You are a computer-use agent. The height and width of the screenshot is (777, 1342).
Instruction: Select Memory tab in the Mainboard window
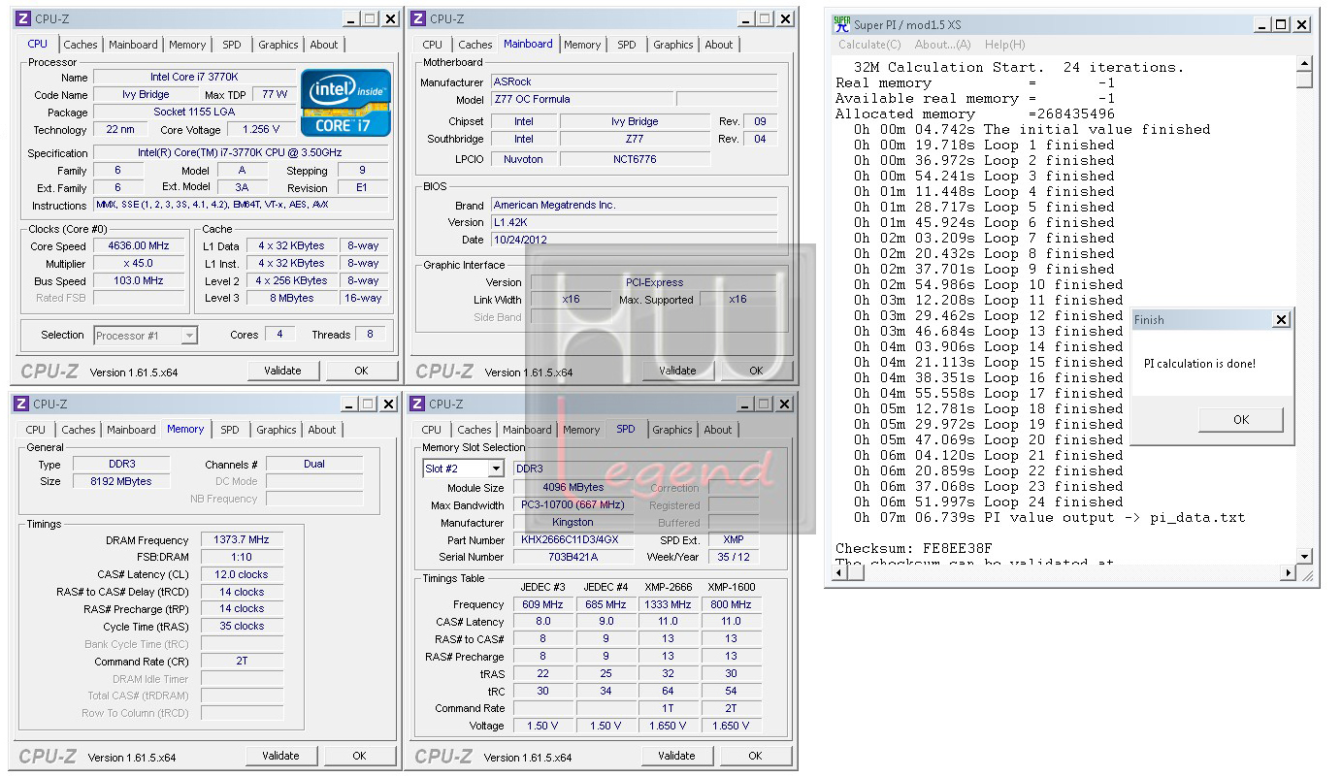pos(582,45)
